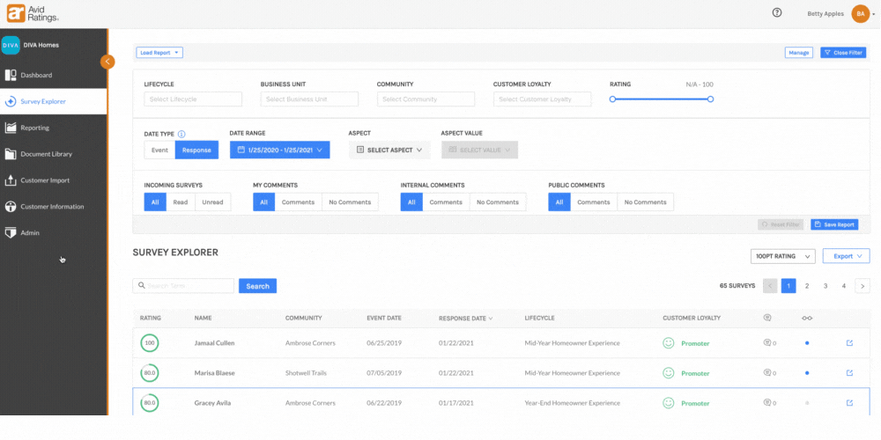Open the 100PT Rating dropdown

782,256
